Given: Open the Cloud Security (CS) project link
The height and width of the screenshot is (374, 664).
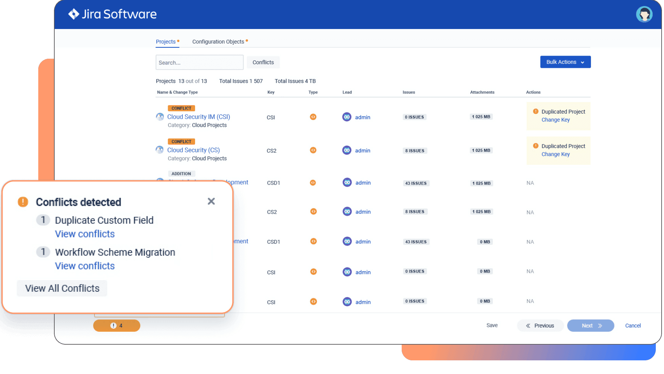Looking at the screenshot, I should pyautogui.click(x=193, y=150).
